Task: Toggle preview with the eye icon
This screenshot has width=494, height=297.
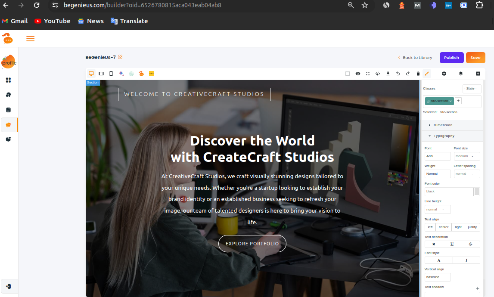Action: click(358, 74)
